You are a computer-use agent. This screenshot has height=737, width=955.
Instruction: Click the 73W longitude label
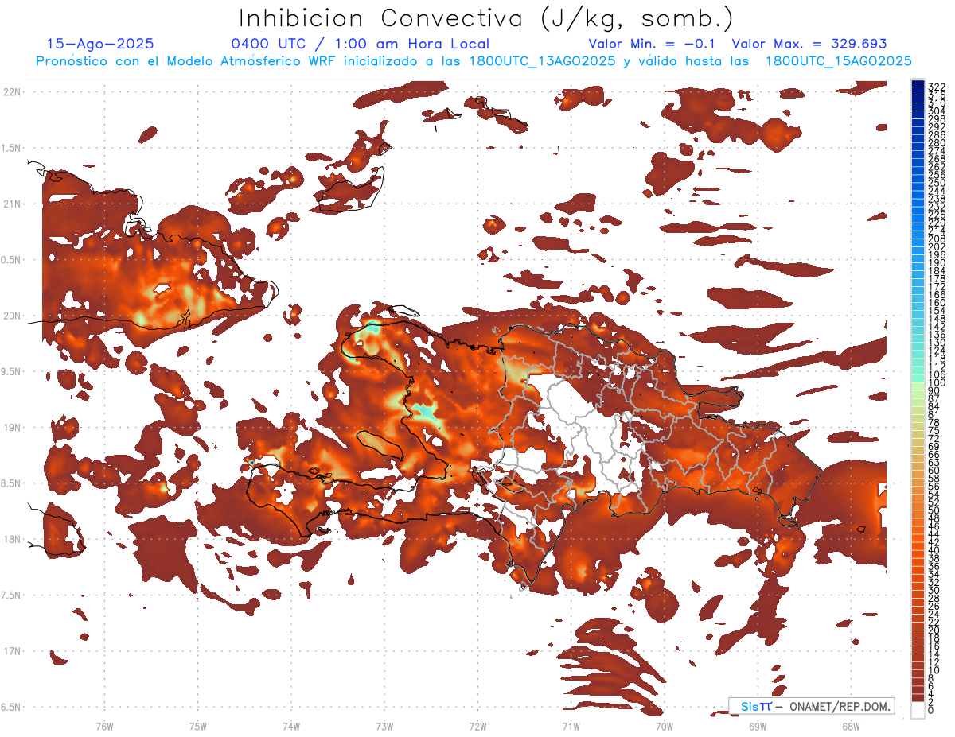point(384,726)
